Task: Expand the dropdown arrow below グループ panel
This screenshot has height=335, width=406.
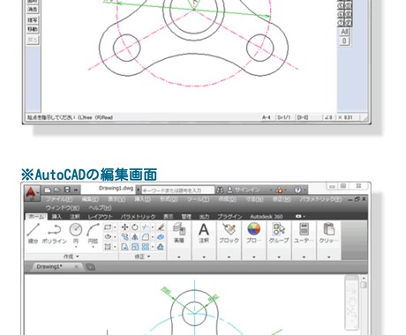Action: click(x=279, y=257)
